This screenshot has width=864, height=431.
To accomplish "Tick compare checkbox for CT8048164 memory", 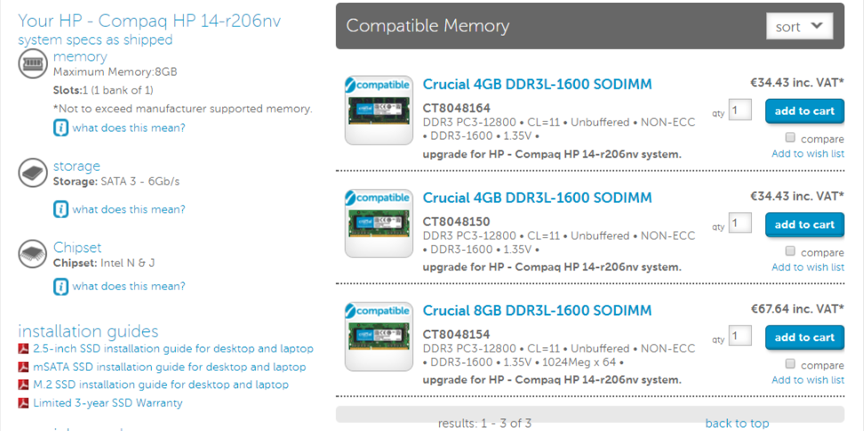I will (790, 137).
